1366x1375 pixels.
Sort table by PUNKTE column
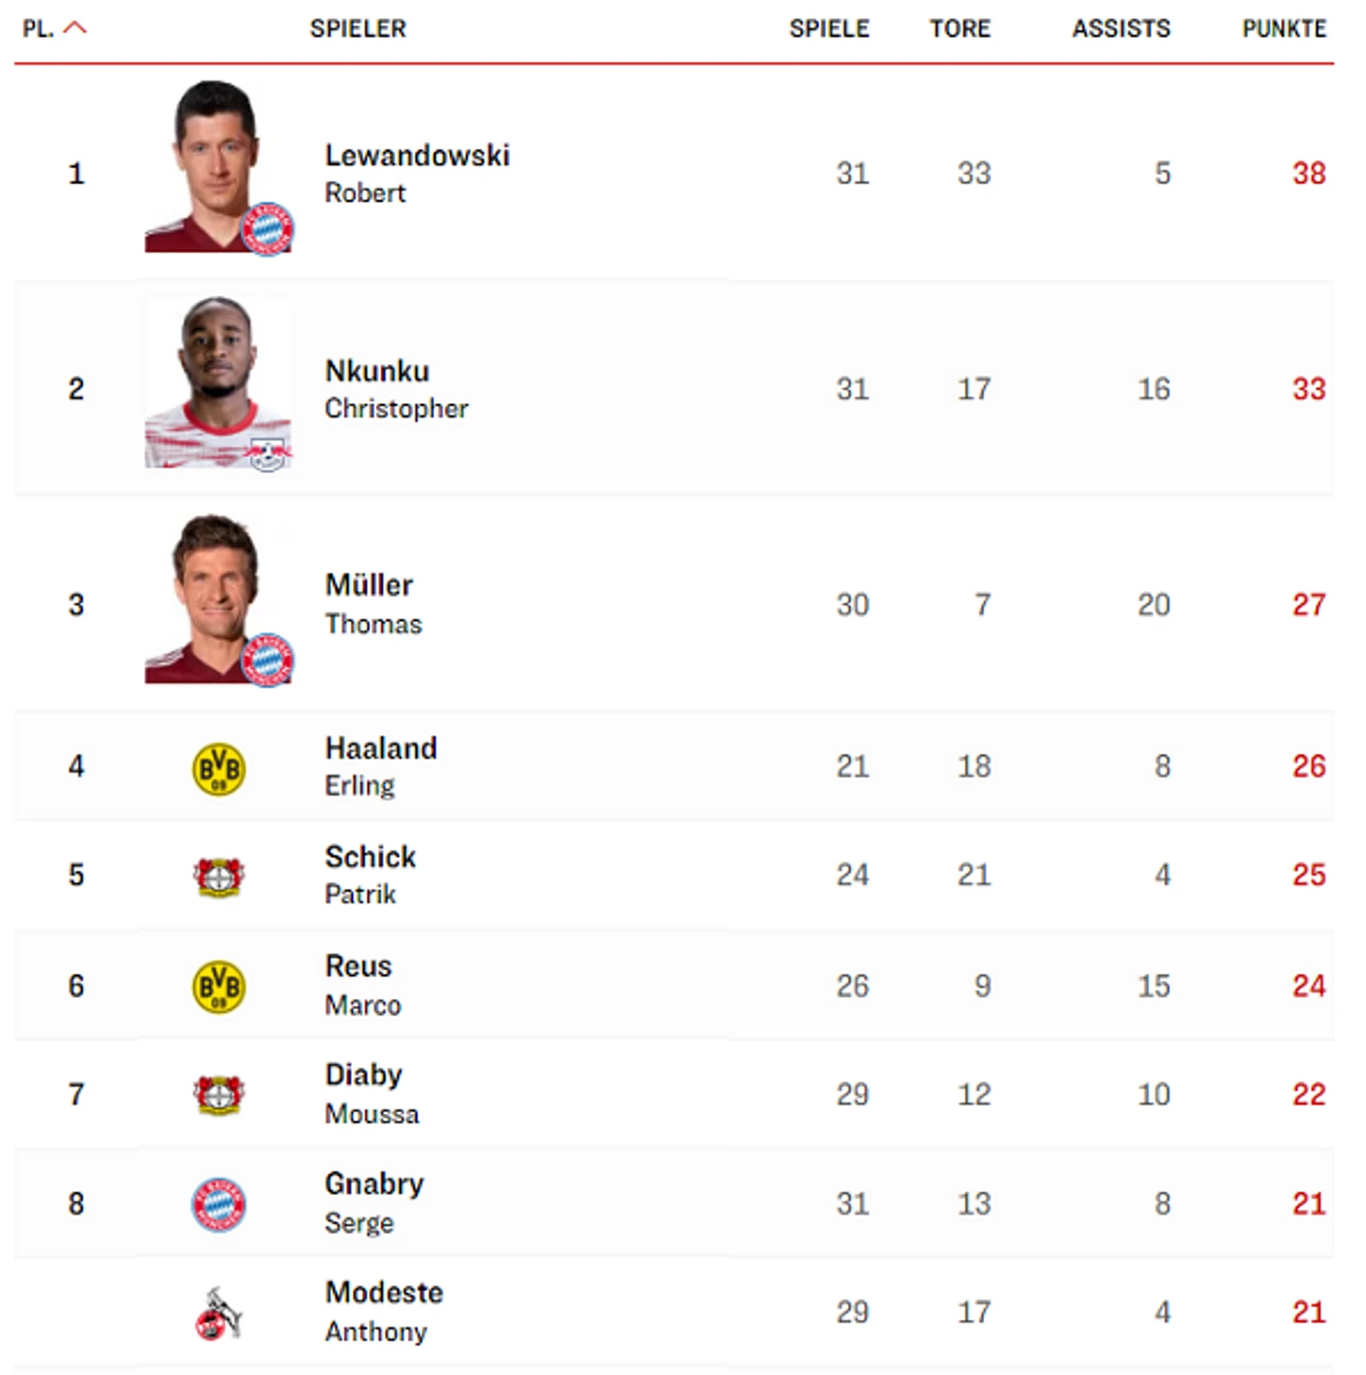pos(1284,29)
